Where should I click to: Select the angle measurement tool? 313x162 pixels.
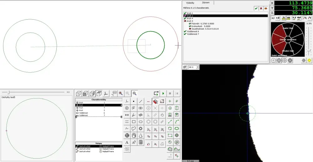pyautogui.click(x=134, y=115)
